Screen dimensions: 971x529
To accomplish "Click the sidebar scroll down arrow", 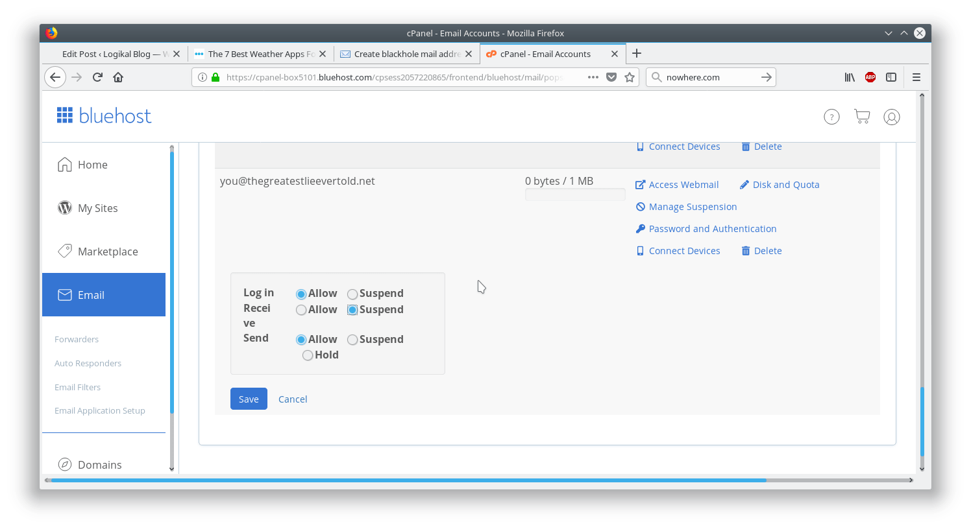I will (171, 468).
